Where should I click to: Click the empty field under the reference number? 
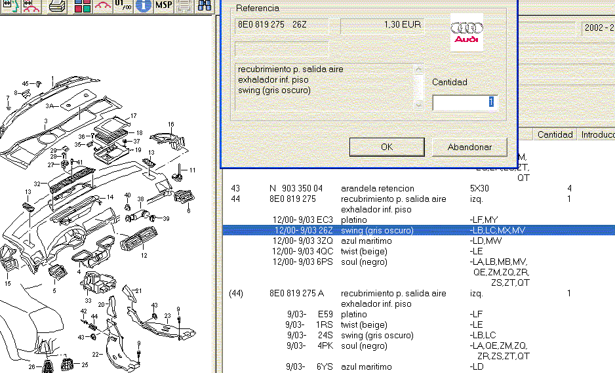pyautogui.click(x=282, y=49)
